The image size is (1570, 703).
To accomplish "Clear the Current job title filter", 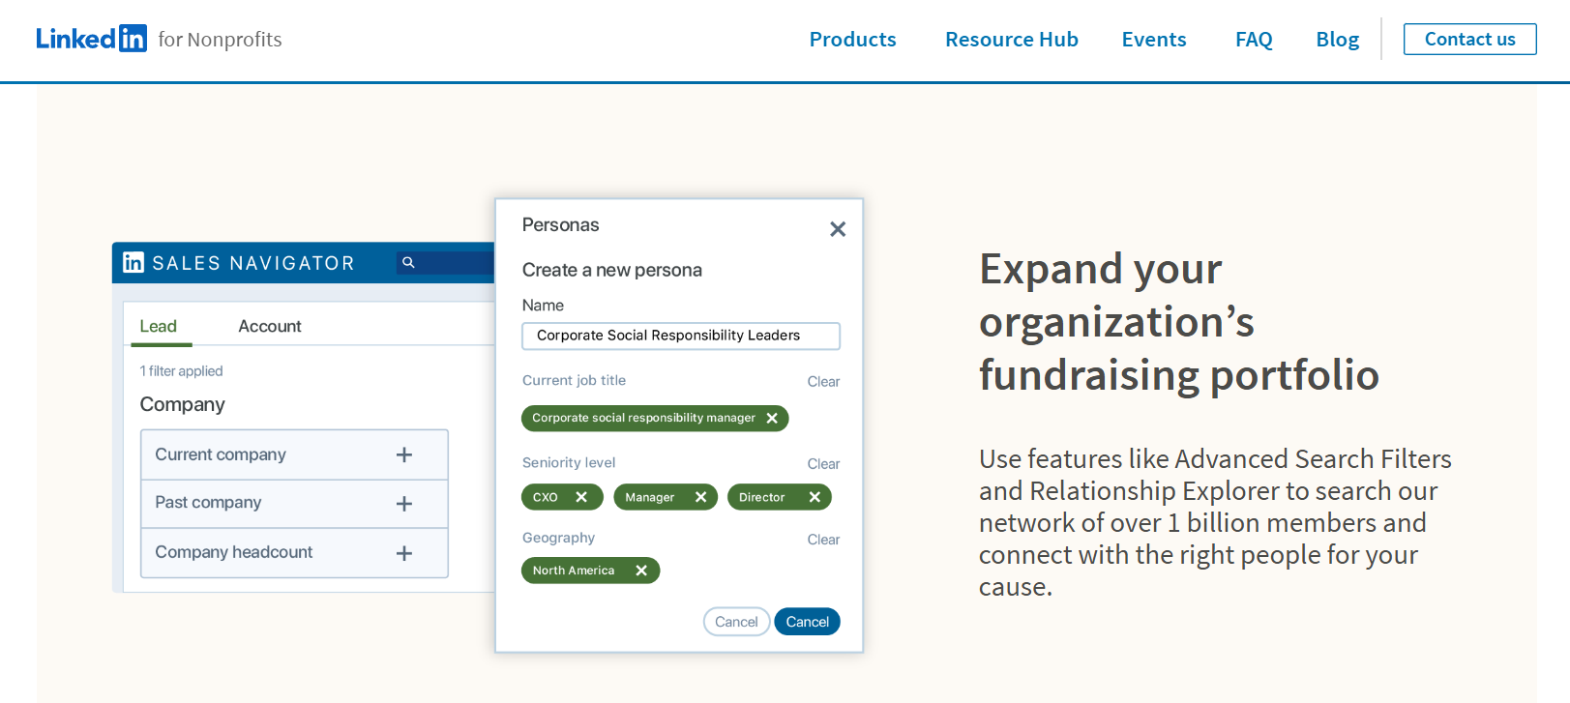I will (823, 382).
